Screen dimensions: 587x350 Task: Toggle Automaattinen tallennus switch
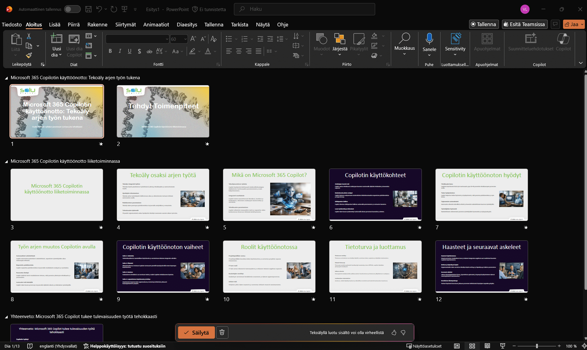72,9
